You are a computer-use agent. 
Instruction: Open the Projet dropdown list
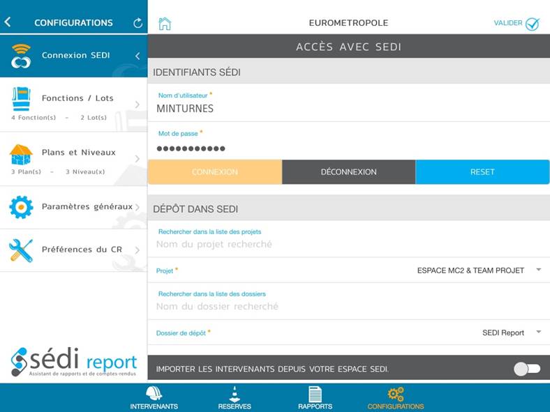pyautogui.click(x=538, y=270)
